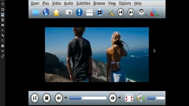Viewport: 189px width, 106px height.
Task: Expand the Favorites star dropdown arrow
Action: [x=61, y=15]
